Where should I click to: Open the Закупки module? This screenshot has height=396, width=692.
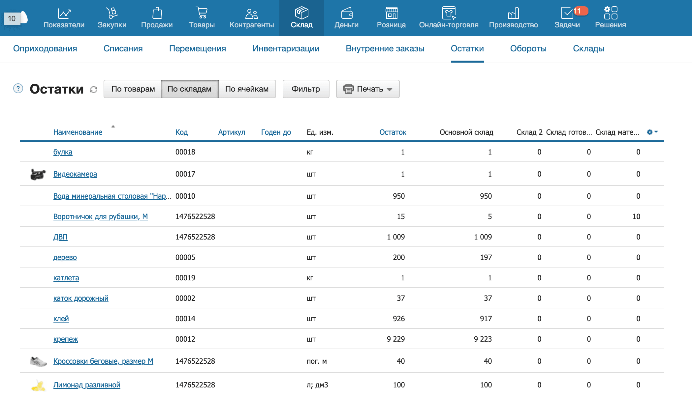tap(112, 18)
